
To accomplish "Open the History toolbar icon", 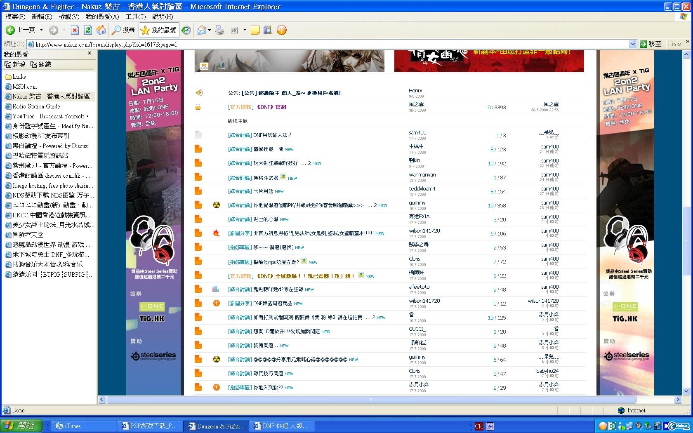I will [x=186, y=30].
